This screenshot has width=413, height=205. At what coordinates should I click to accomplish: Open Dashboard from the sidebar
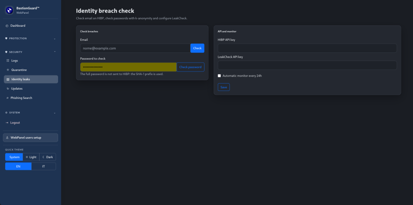click(31, 26)
